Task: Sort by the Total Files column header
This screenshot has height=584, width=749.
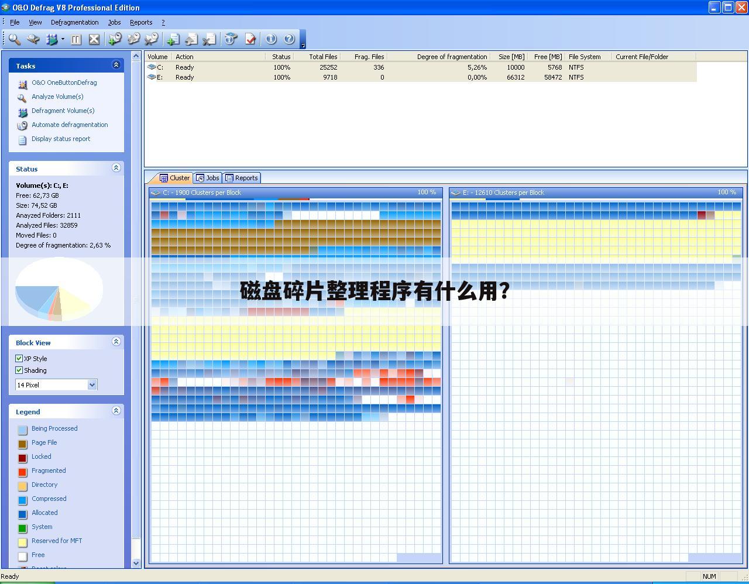Action: point(317,57)
